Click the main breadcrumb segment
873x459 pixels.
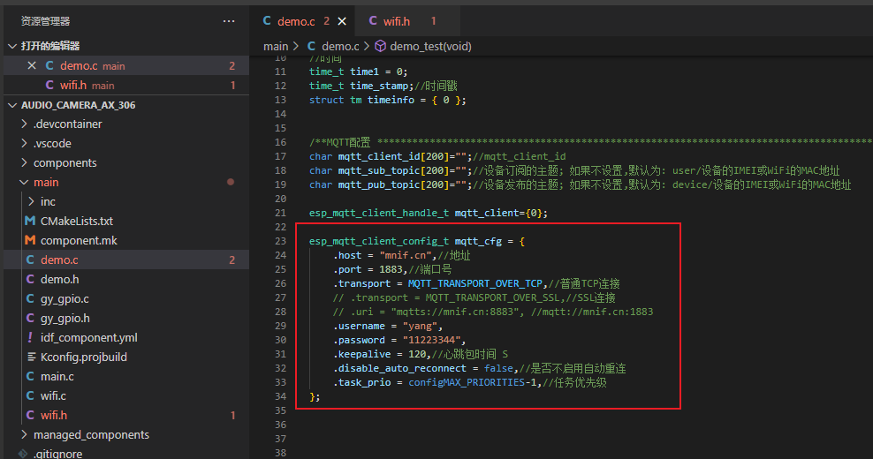point(276,46)
